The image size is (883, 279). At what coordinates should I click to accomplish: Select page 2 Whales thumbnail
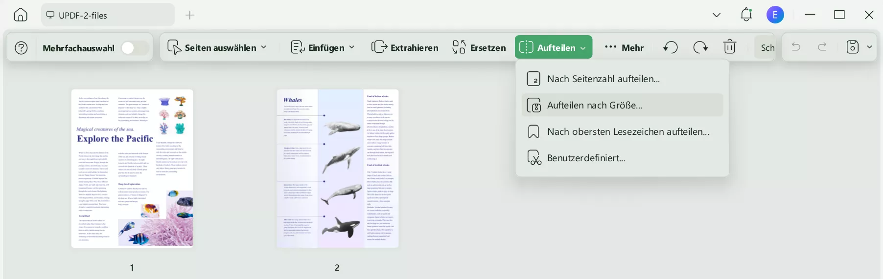[x=338, y=169]
